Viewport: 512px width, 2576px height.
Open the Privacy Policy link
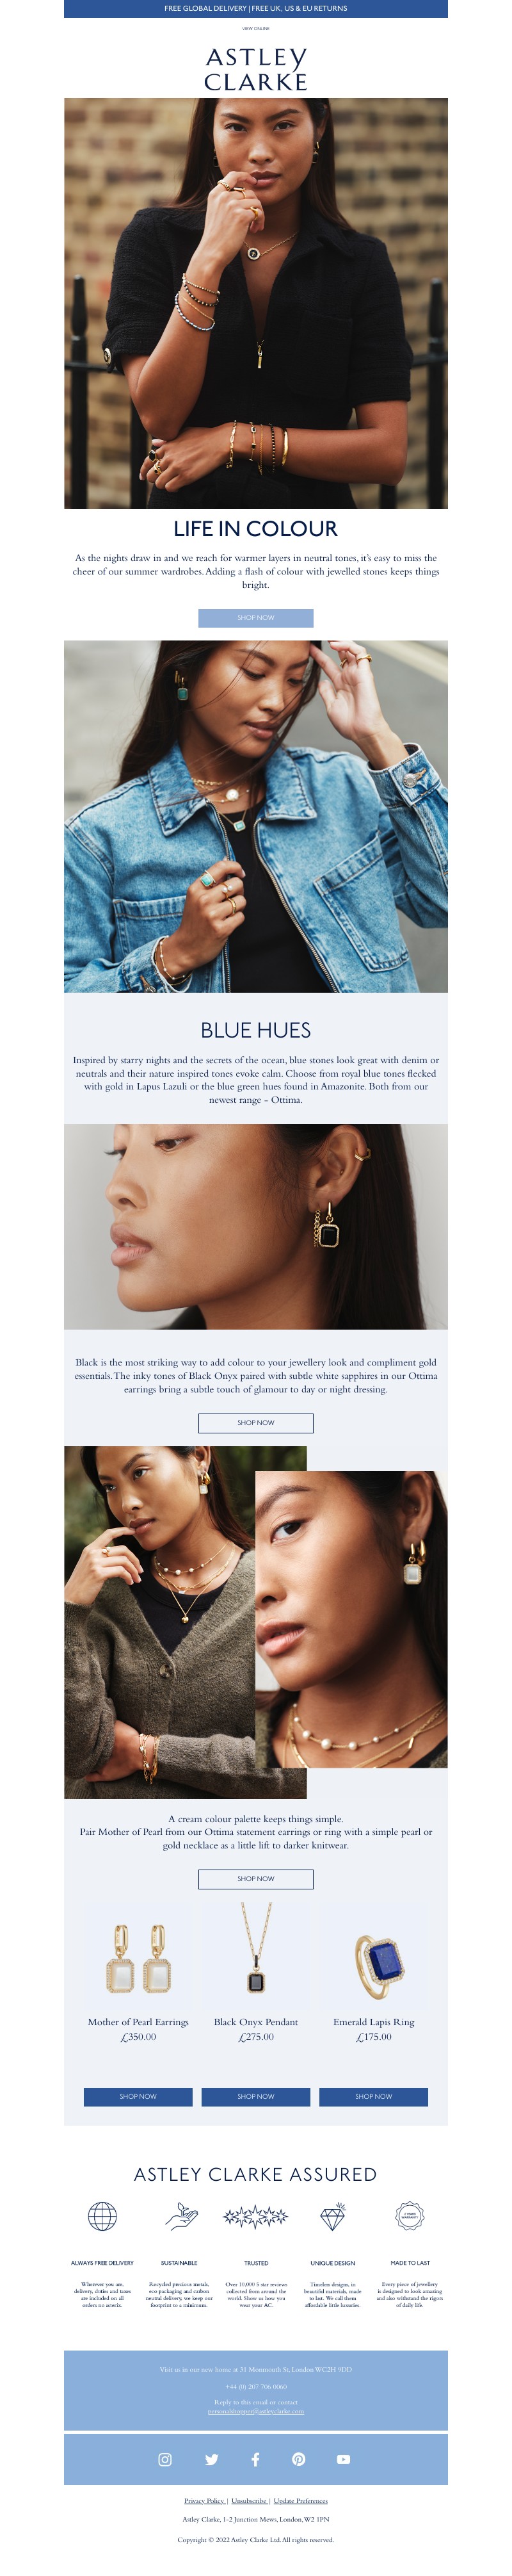[x=204, y=2500]
